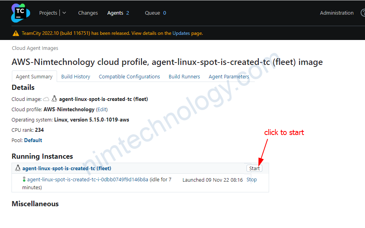Click Stop for the running instance
Screen dimensions: 365x228
click(252, 179)
